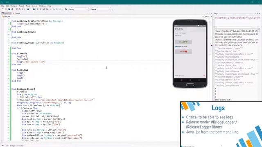
Task: Click the j.Download coindesk URL line
Action: click(x=56, y=100)
